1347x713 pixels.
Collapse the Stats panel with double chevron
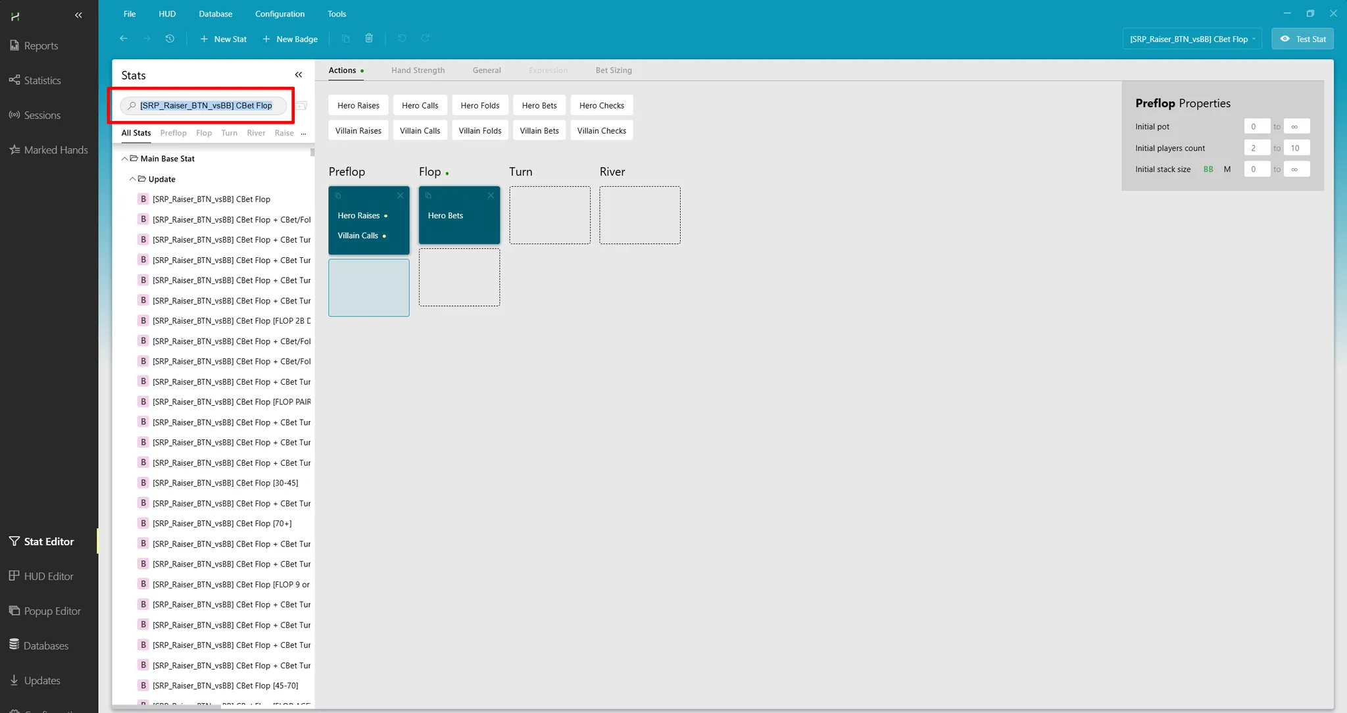299,75
